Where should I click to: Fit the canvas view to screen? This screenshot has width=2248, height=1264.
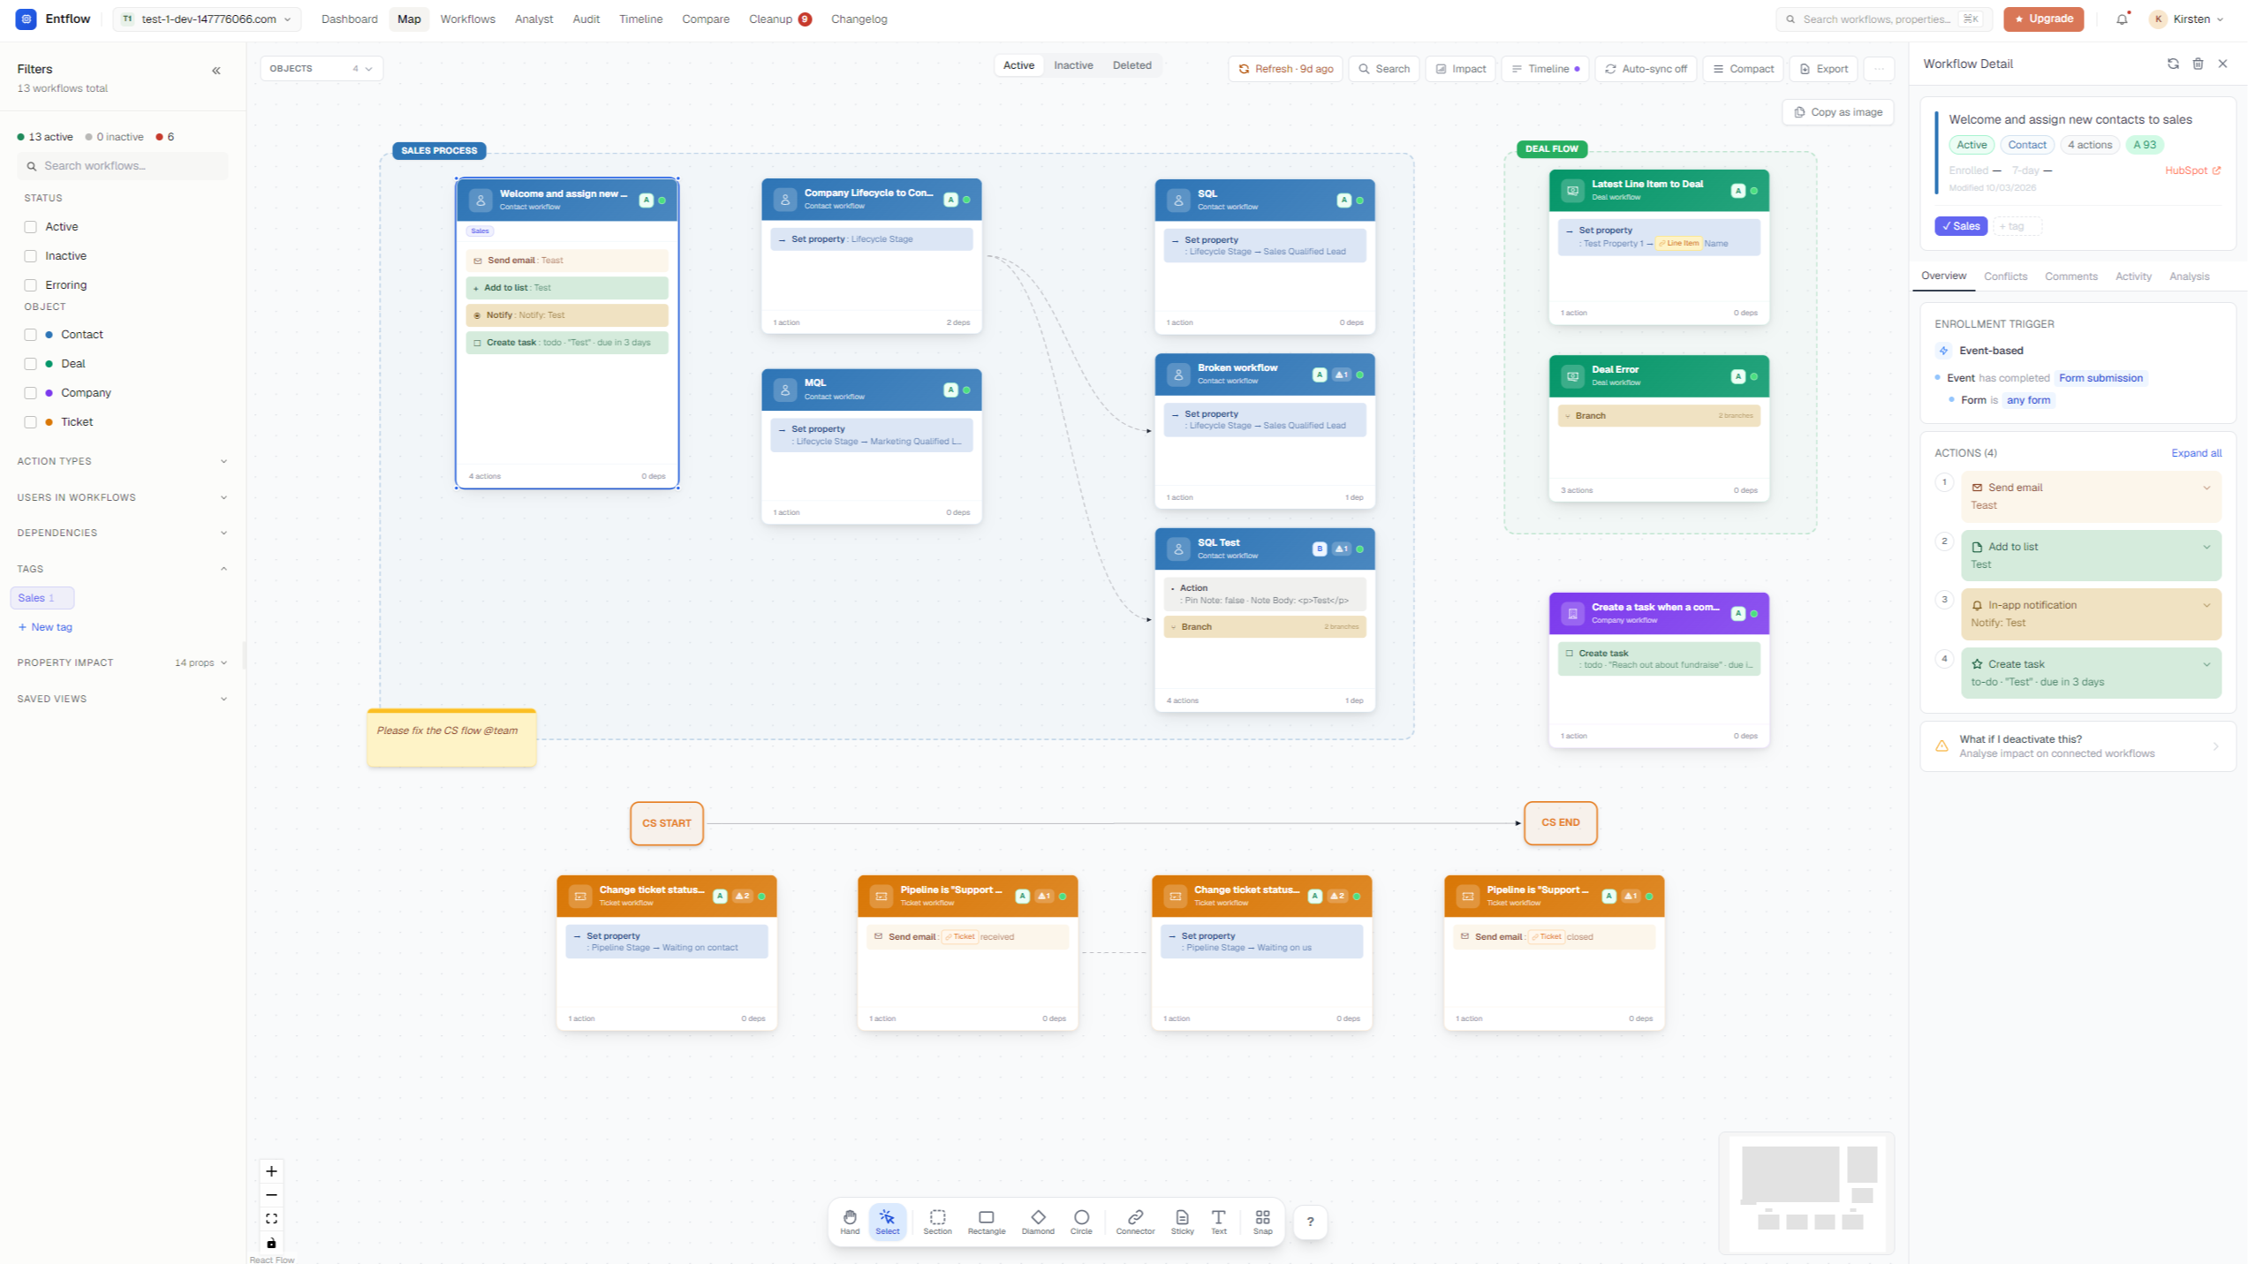pyautogui.click(x=271, y=1218)
